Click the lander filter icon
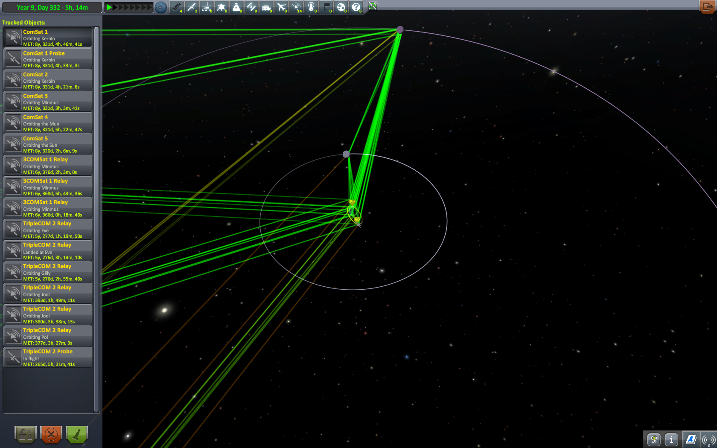The height and width of the screenshot is (448, 717). 222,7
